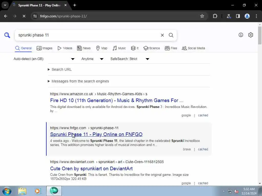Open File Explorer from the taskbar
This screenshot has height=196, width=262.
23,191
